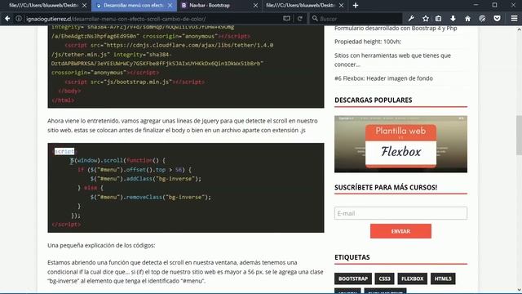The width and height of the screenshot is (522, 294).
Task: Click the highlighted 'script' opening tag text
Action: coord(64,151)
